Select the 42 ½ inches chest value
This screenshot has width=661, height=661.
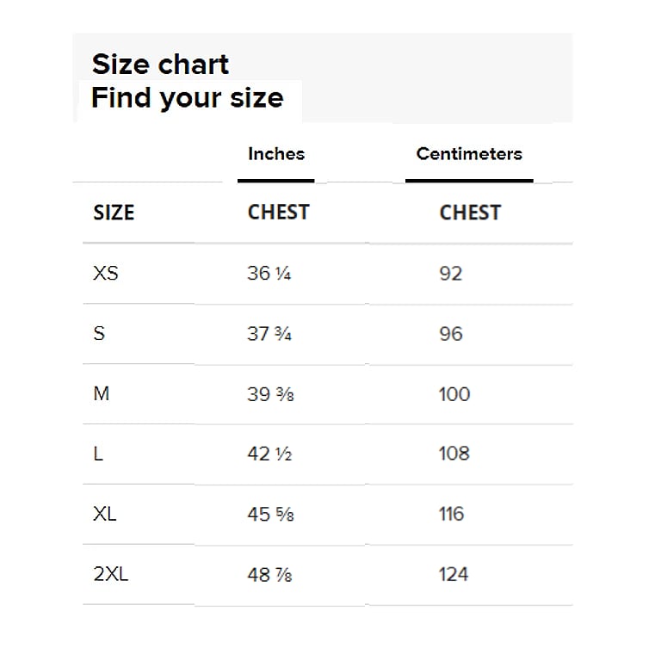point(269,454)
